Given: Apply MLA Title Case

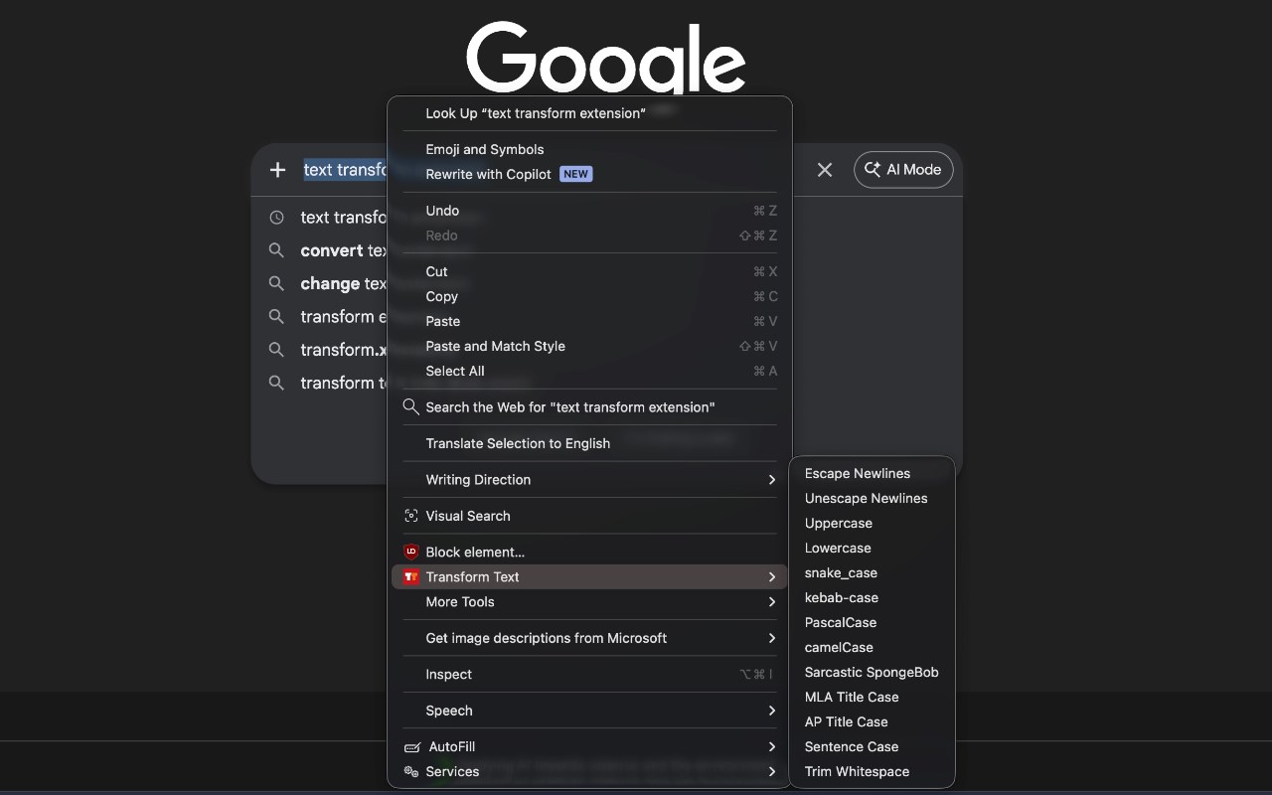Looking at the screenshot, I should pyautogui.click(x=872, y=697).
